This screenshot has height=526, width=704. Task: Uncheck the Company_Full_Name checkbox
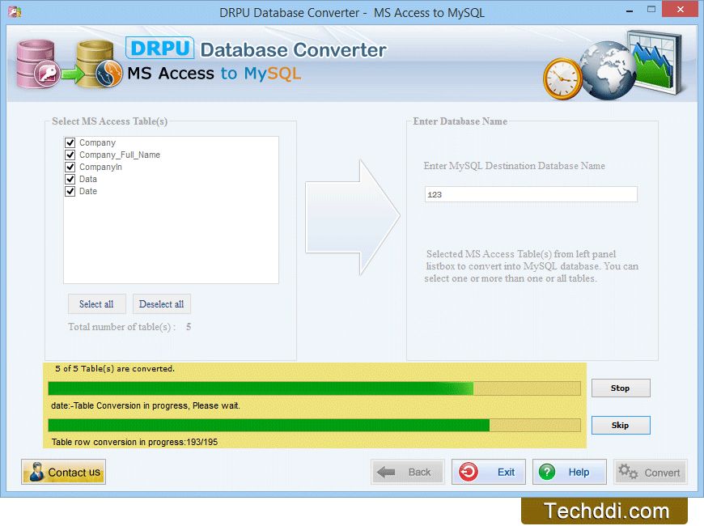coord(70,155)
